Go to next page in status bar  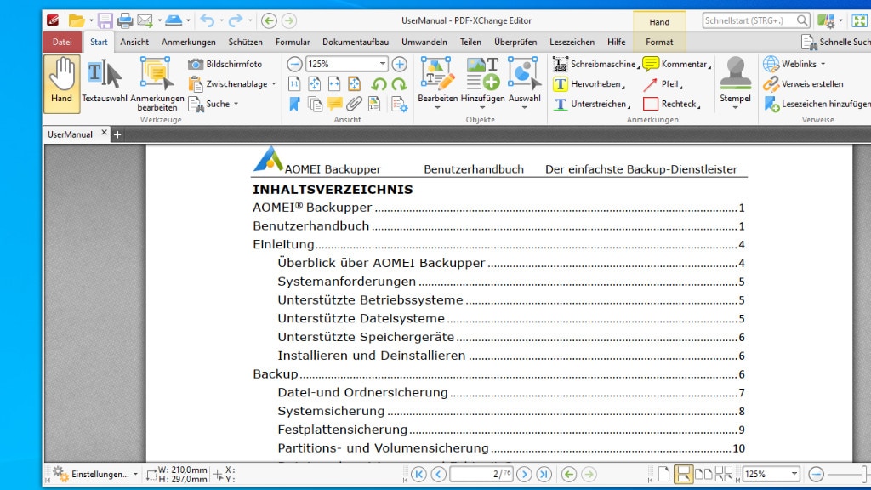525,474
